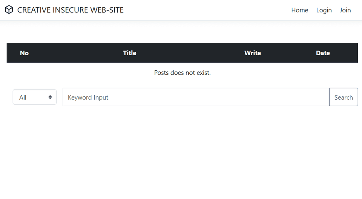The height and width of the screenshot is (199, 362).
Task: Click the Date column header
Action: tap(323, 53)
